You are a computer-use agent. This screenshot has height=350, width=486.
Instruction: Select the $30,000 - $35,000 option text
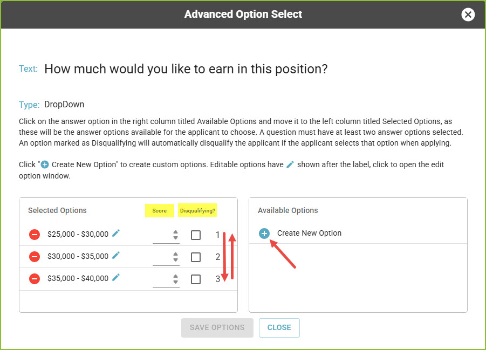tap(78, 256)
